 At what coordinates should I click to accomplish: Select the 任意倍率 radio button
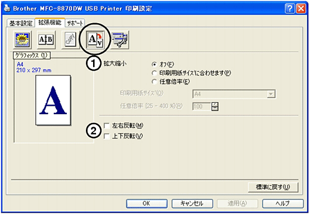point(154,81)
